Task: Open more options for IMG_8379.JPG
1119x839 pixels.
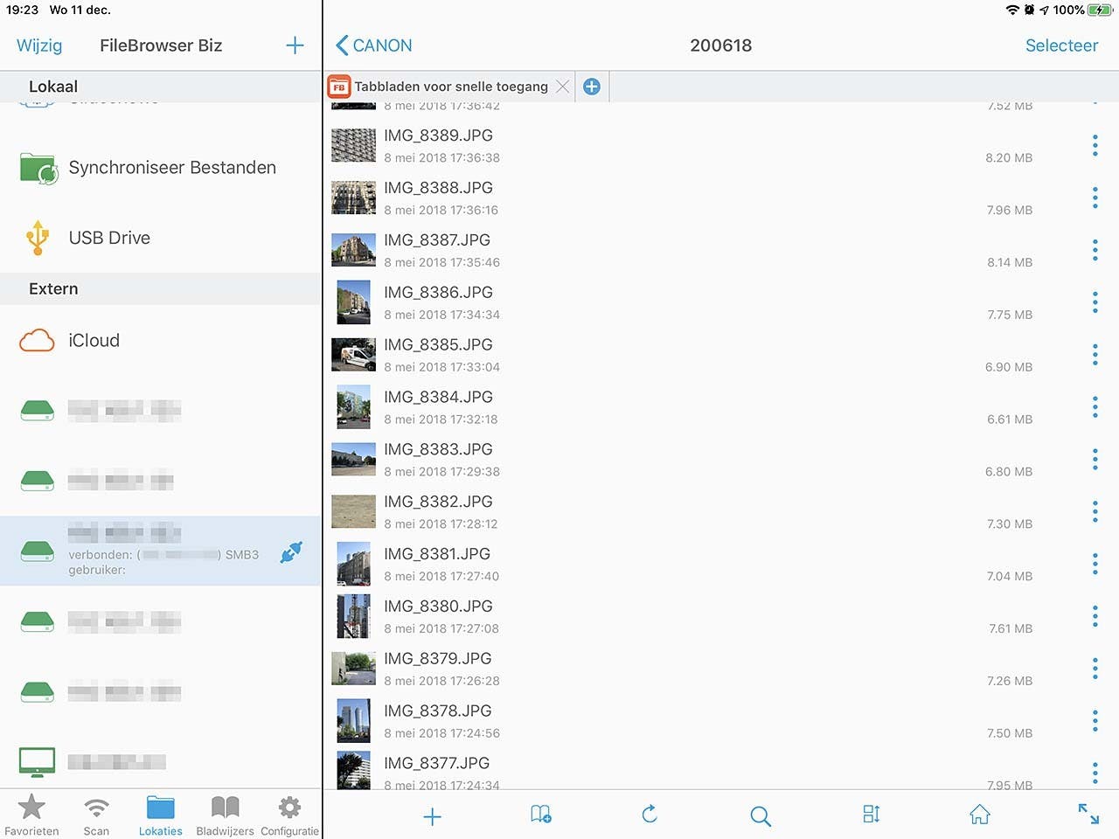Action: tap(1095, 669)
